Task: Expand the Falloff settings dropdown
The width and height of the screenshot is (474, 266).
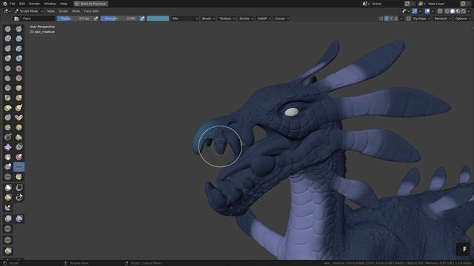Action: (x=264, y=18)
